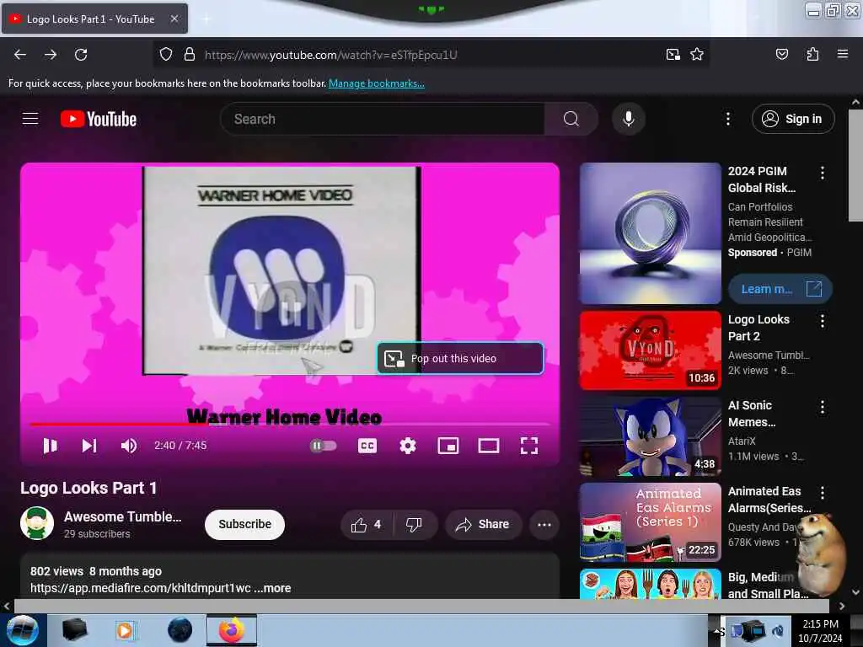Open more actions below the video
This screenshot has width=863, height=647.
[544, 525]
